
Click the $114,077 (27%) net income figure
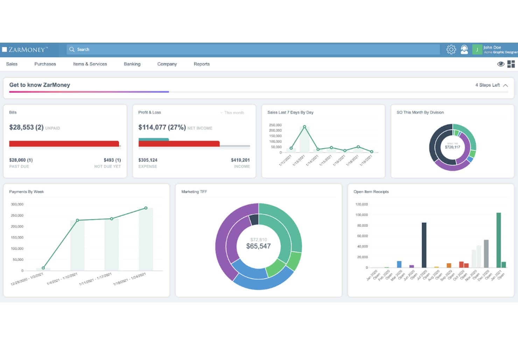point(162,127)
